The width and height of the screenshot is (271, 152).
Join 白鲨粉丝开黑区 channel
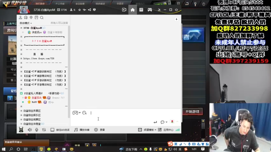32,111
